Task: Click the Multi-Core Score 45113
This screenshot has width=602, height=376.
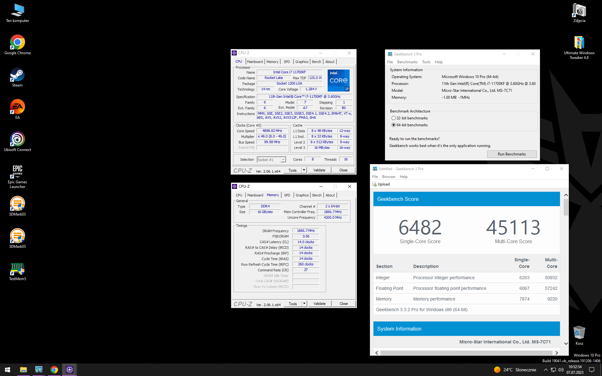Action: point(513,227)
